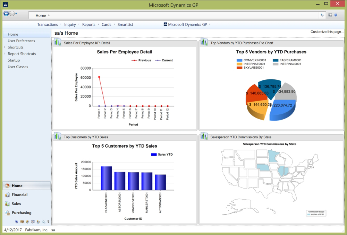Switch to the Purchasing navigation button
The width and height of the screenshot is (347, 235).
[x=27, y=213]
